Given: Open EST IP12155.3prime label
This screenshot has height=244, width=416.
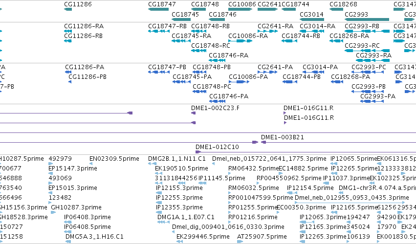Looking at the screenshot, I should click(x=179, y=188).
